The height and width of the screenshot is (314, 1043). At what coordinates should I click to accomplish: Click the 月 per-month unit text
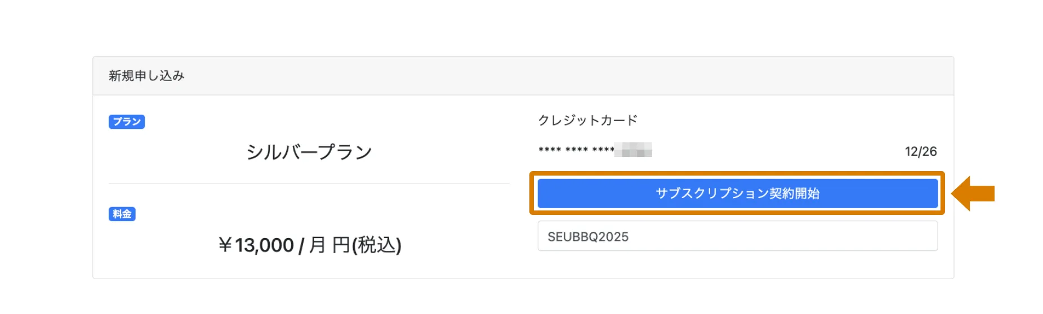point(318,245)
